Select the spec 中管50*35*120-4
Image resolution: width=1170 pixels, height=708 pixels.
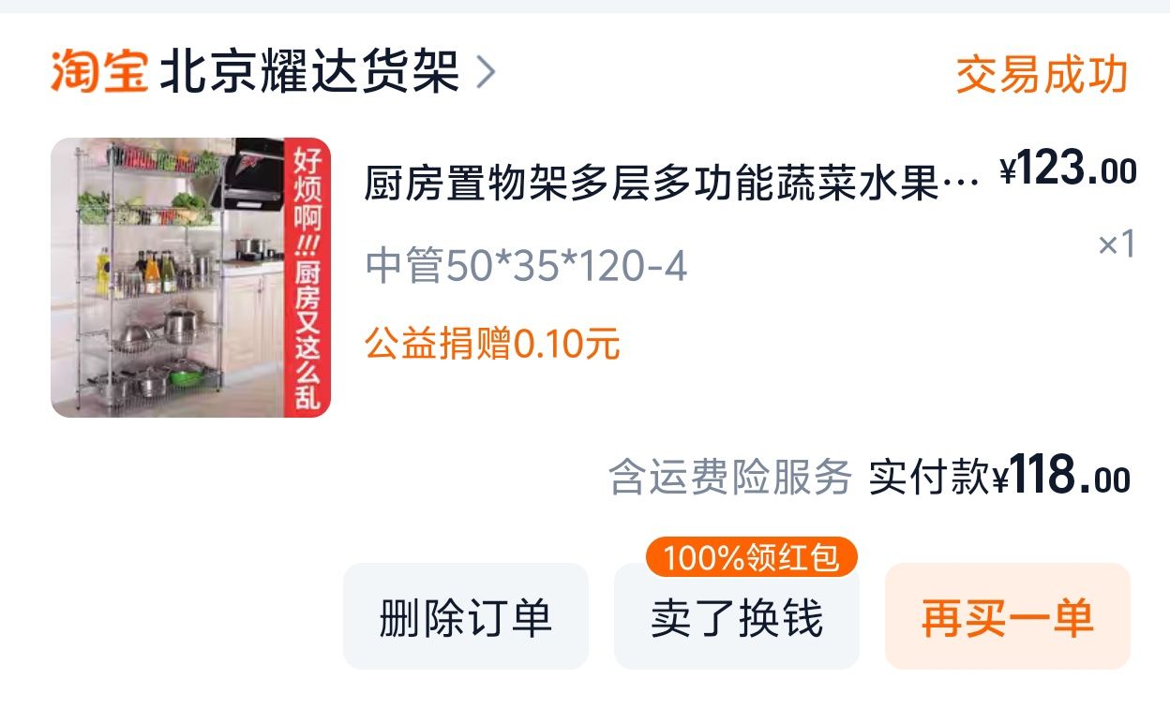point(527,266)
